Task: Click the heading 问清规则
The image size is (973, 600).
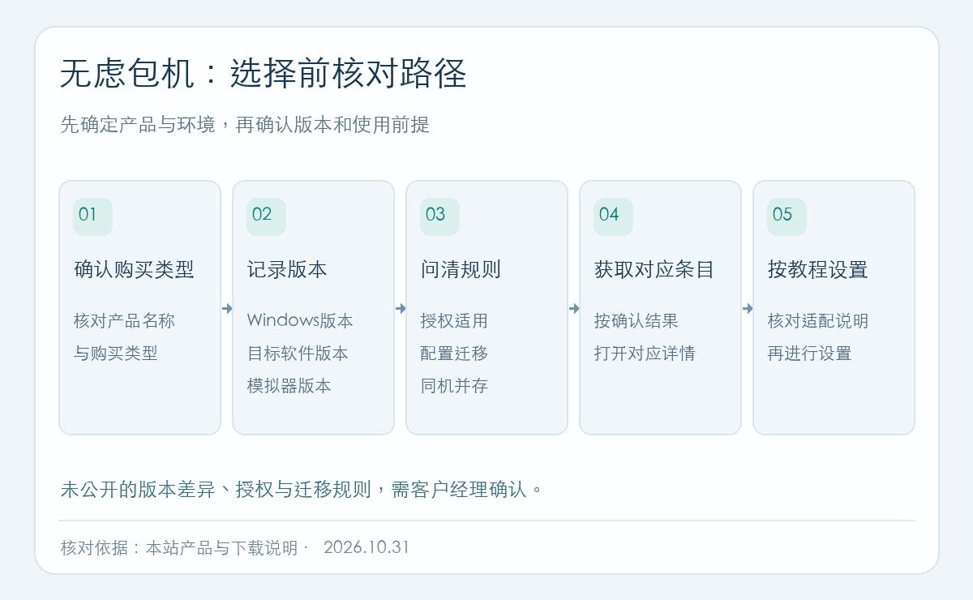Action: click(x=461, y=269)
